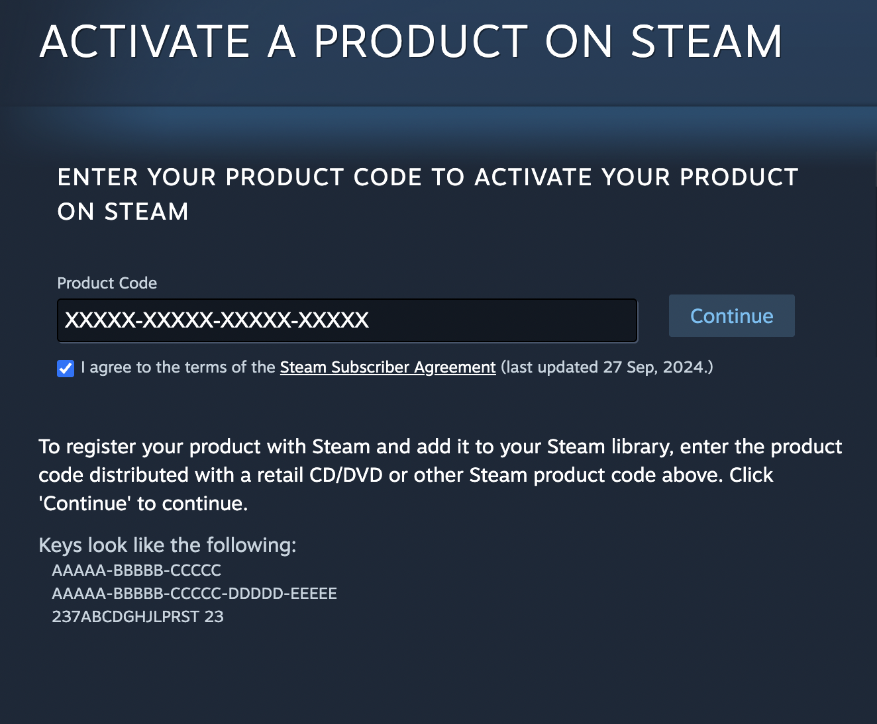Click the "To register your product" paragraph line

point(440,447)
